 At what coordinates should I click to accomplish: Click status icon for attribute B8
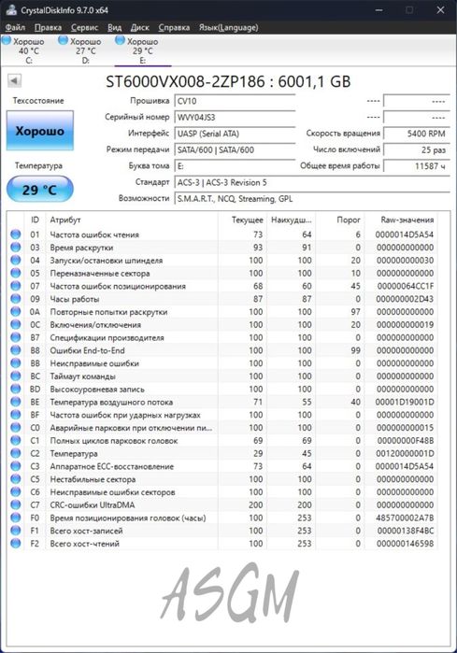tap(15, 350)
